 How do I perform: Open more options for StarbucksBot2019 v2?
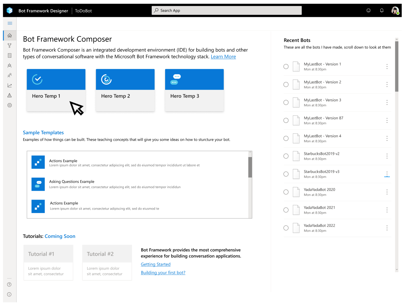(x=387, y=156)
